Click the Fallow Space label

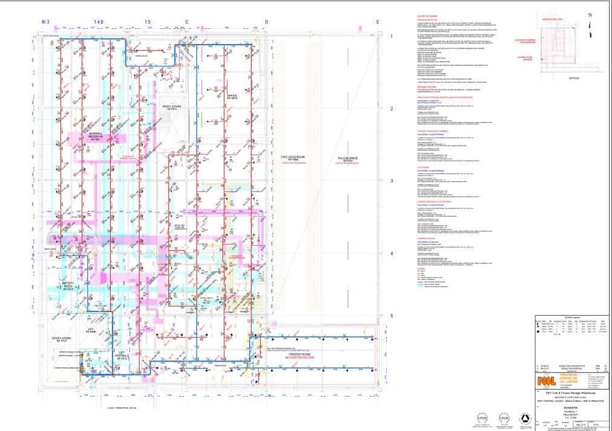pos(347,161)
